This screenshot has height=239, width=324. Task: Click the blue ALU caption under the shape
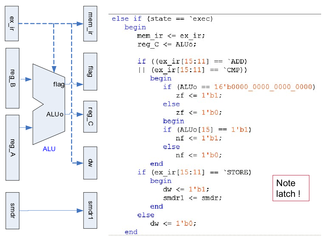[x=49, y=149]
